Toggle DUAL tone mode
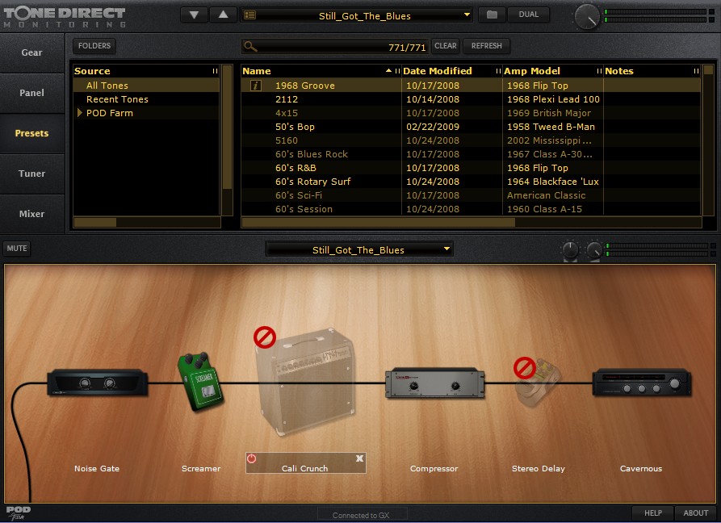 pos(528,15)
